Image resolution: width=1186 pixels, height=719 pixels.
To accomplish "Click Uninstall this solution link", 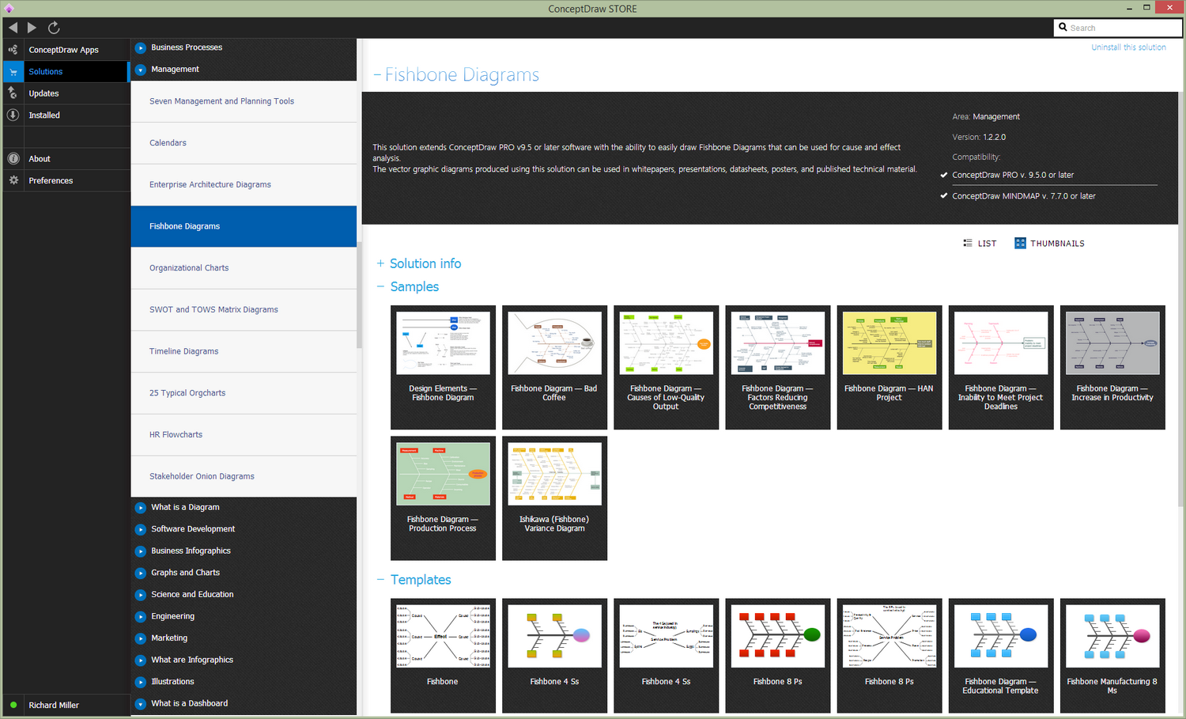I will coord(1128,47).
